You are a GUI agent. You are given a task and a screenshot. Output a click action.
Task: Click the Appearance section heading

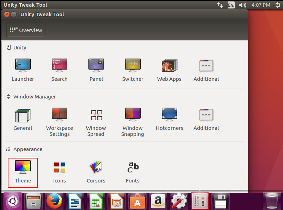pyautogui.click(x=24, y=149)
